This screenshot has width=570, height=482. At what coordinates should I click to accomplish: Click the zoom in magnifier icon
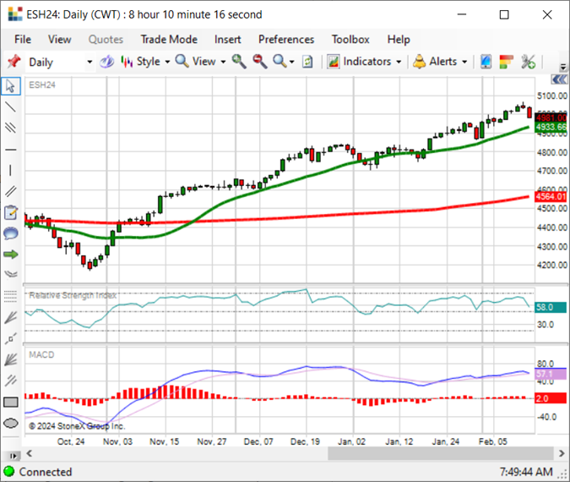tap(239, 62)
